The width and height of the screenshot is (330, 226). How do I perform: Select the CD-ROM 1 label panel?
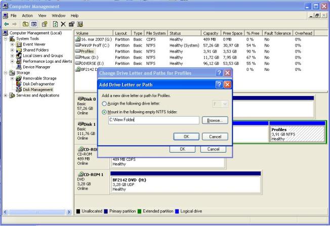(92, 182)
